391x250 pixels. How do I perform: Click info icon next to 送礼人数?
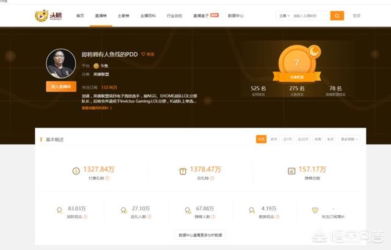[149, 216]
